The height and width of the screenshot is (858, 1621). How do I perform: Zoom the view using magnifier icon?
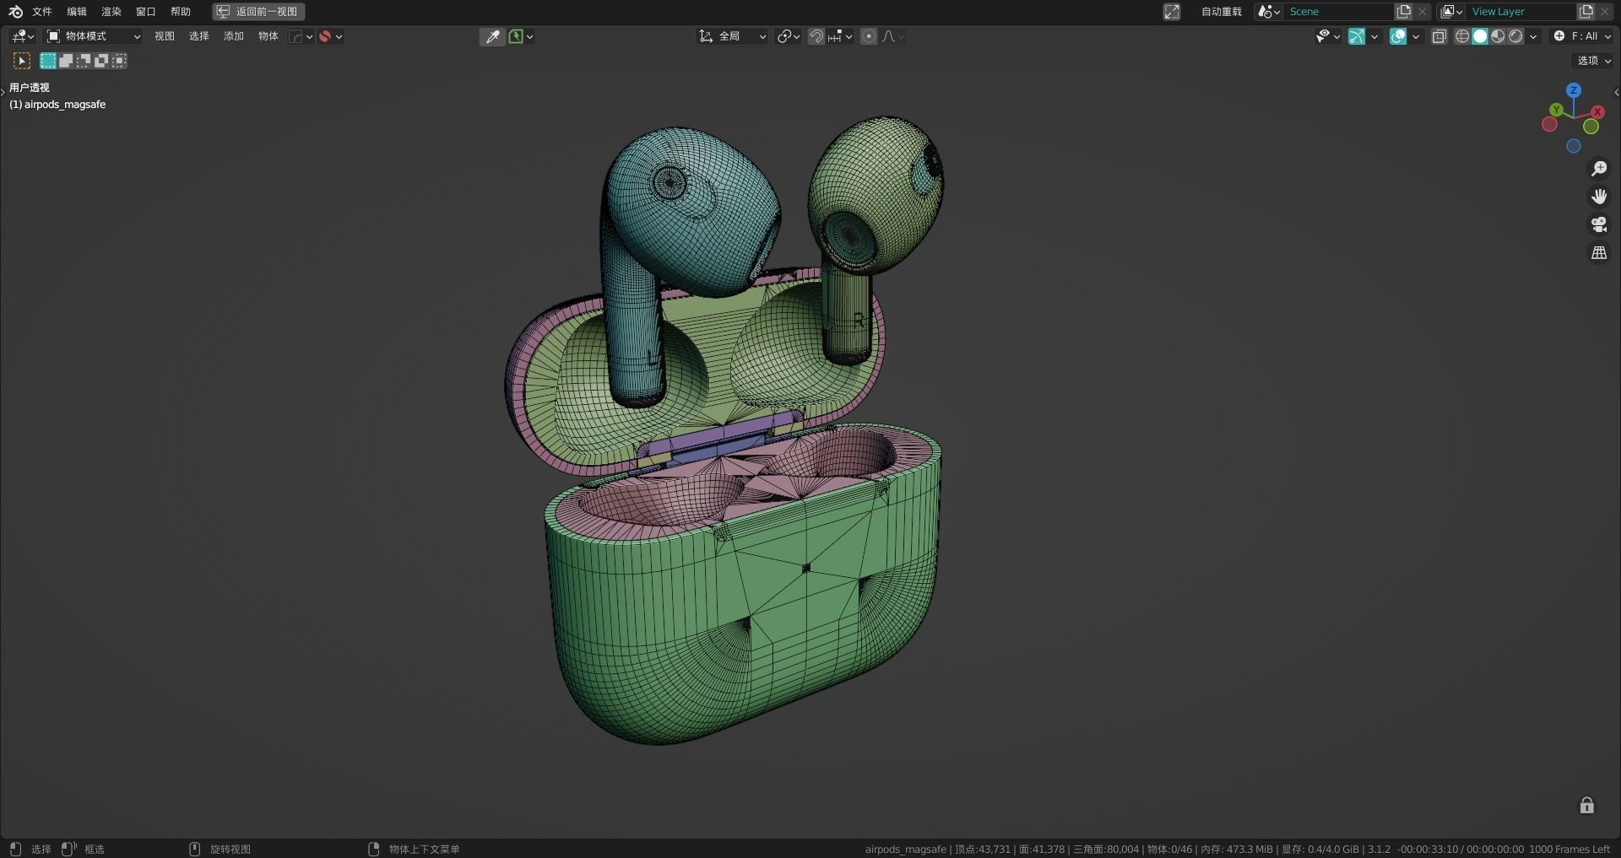click(x=1598, y=168)
